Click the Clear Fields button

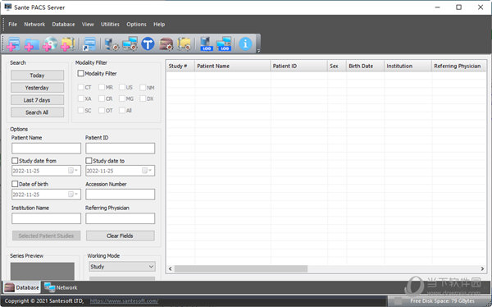(120, 236)
